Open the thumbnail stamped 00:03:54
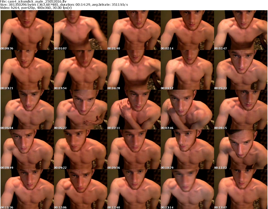The width and height of the screenshot is (268, 209). (x=81, y=70)
